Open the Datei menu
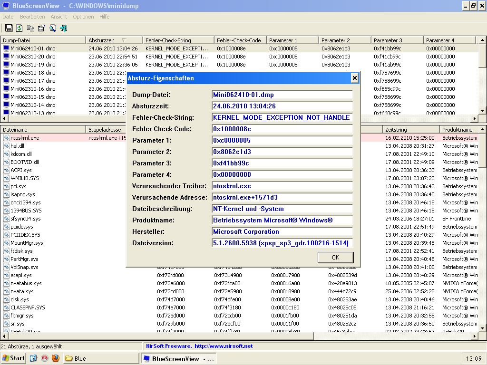The width and height of the screenshot is (487, 365). click(x=9, y=17)
